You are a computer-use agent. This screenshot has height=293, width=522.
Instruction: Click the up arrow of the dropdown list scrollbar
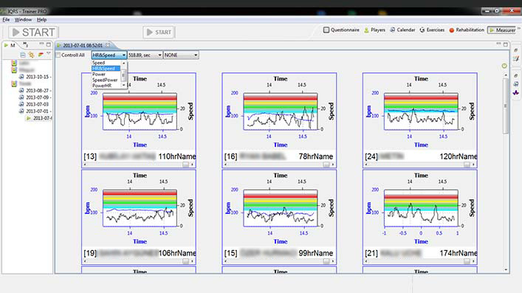coord(124,63)
